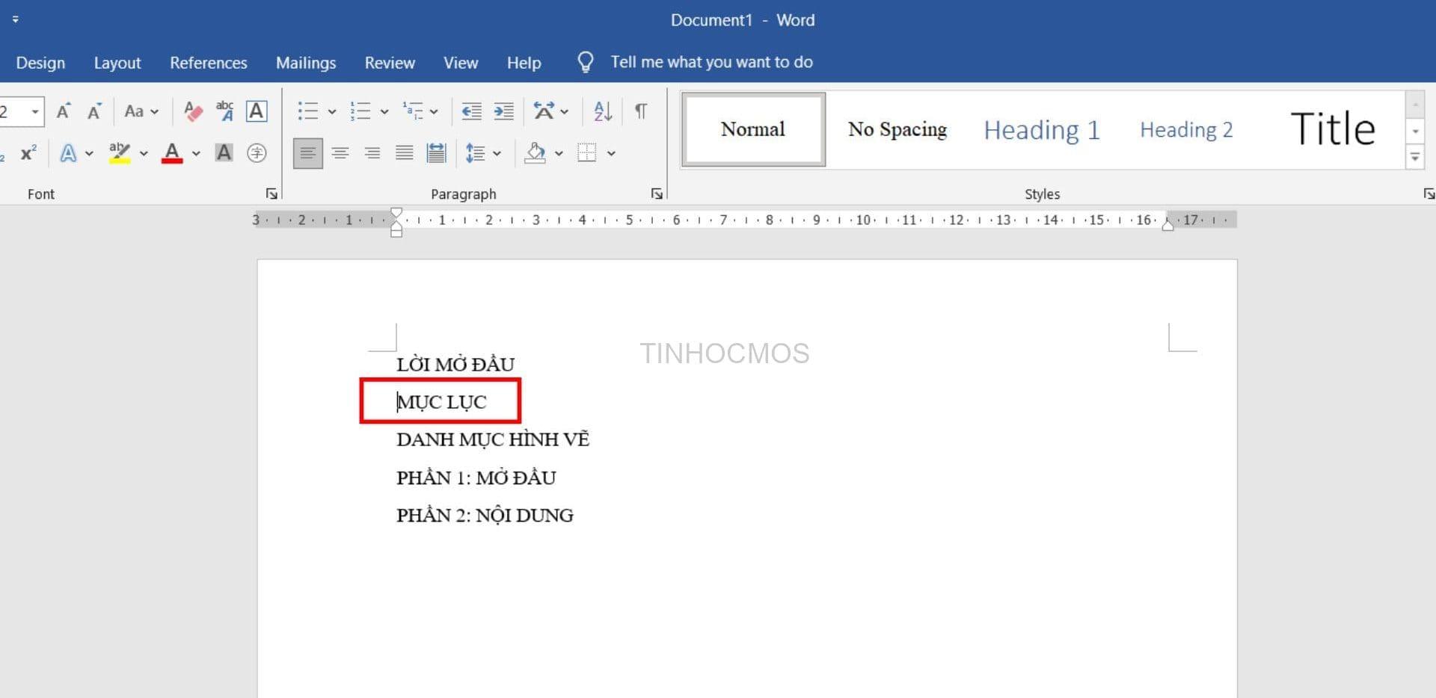
Task: Toggle Show/Hide paragraph marks
Action: coord(641,111)
